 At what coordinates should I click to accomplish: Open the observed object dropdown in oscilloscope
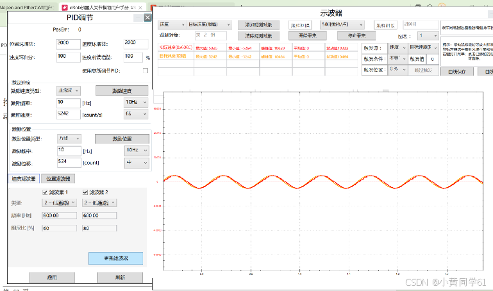[210, 24]
